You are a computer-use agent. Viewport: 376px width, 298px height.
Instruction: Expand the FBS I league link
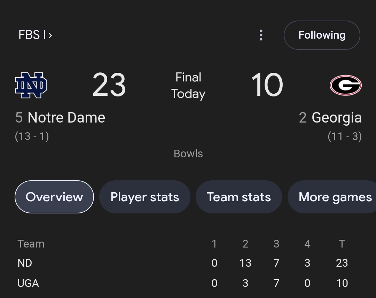[35, 35]
